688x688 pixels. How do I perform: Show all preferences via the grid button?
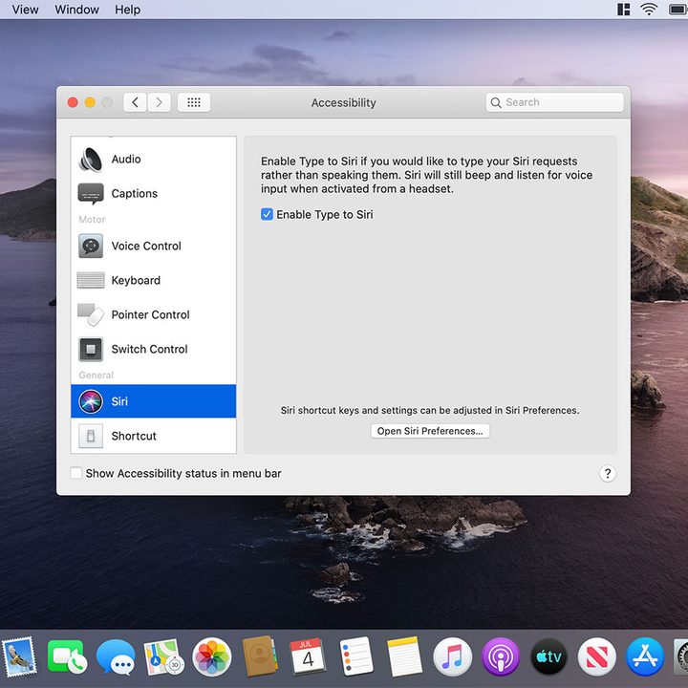(193, 102)
